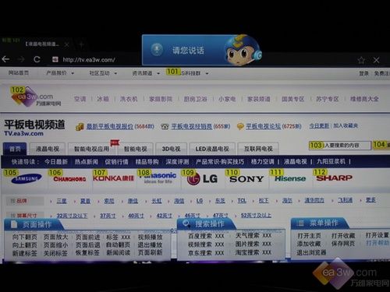Image resolution: width=390 pixels, height=292 pixels.
Task: Switch to the 液晶电视 tab
Action: coord(48,149)
